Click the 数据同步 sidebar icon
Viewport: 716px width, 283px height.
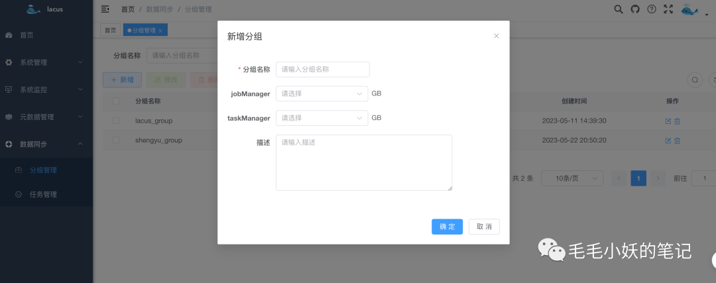click(x=9, y=144)
